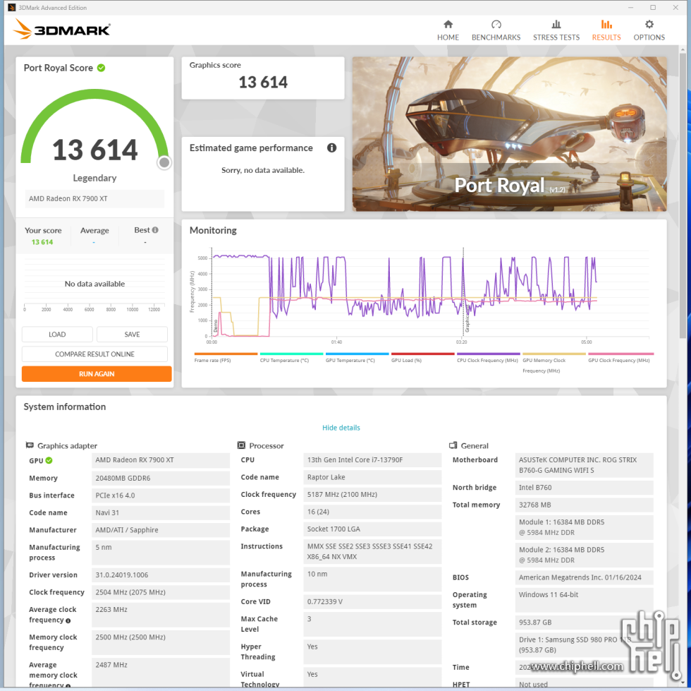Click the info icon beside Average clock frequency
This screenshot has height=691, width=691.
click(x=68, y=620)
